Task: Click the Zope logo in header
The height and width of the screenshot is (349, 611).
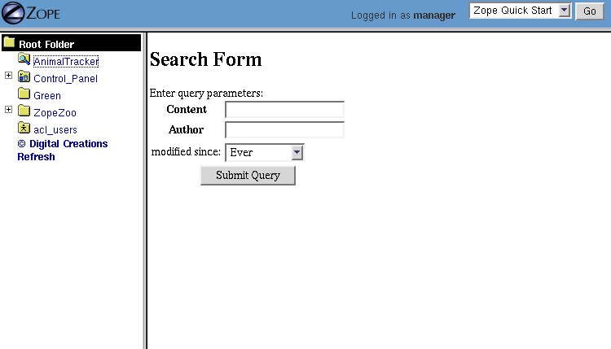Action: click(31, 14)
